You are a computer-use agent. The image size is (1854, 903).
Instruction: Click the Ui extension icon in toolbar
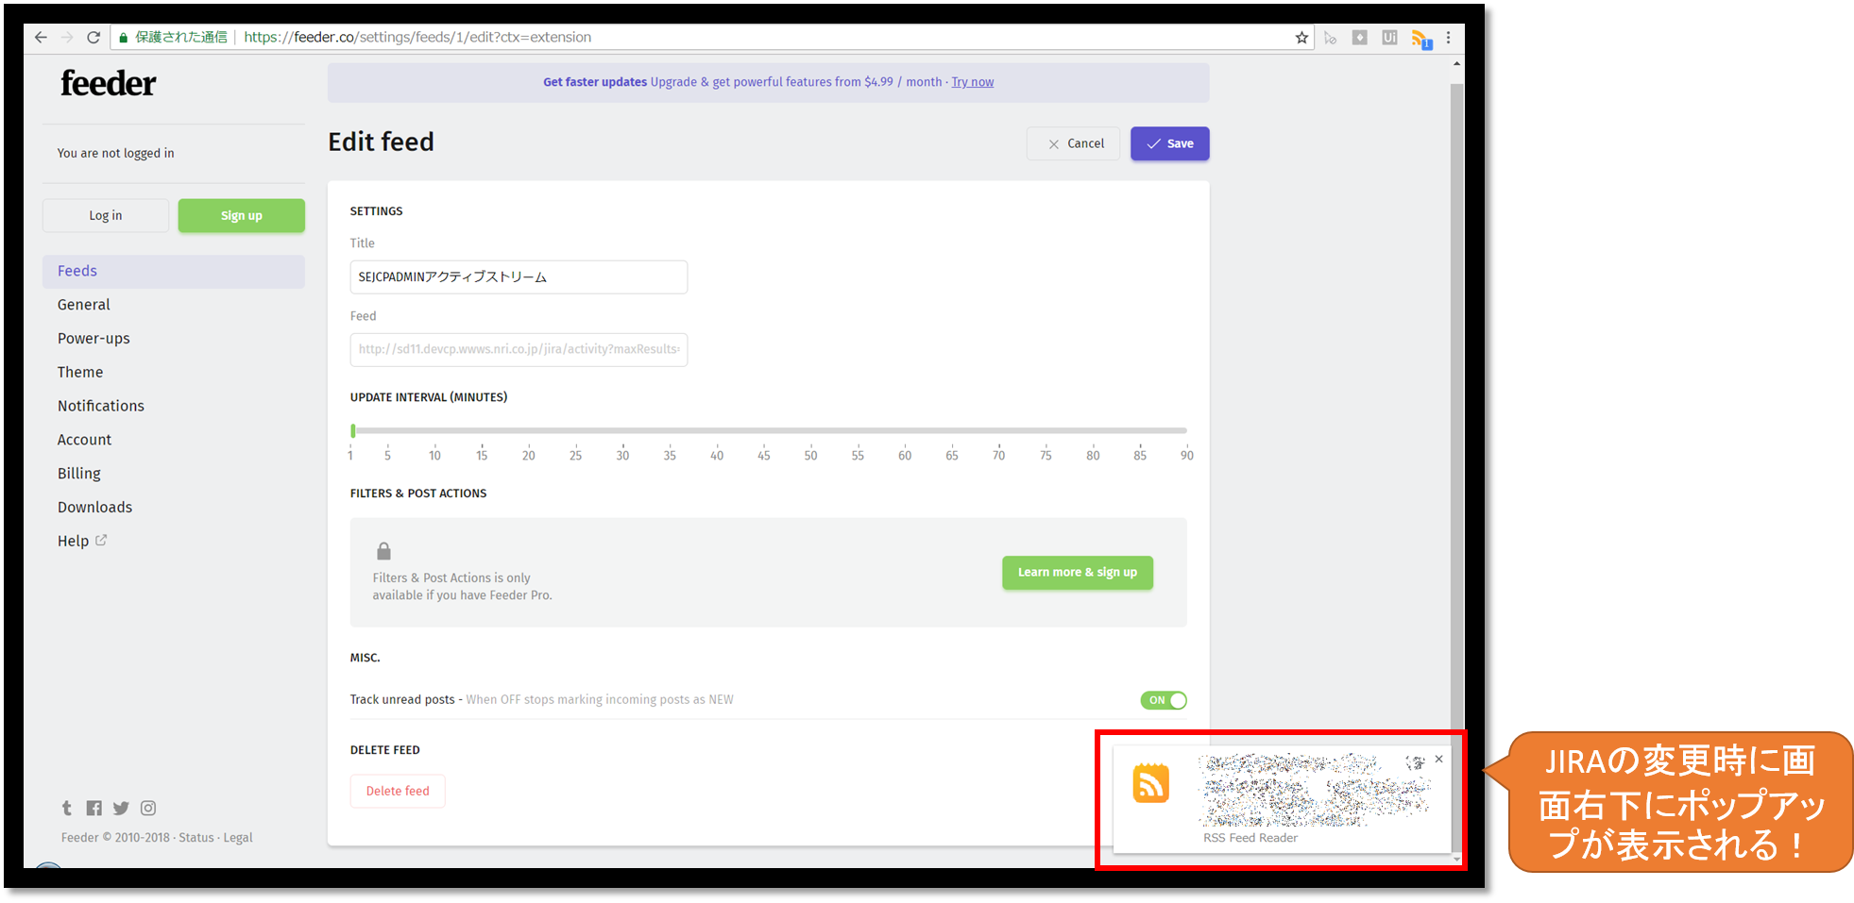(1389, 37)
